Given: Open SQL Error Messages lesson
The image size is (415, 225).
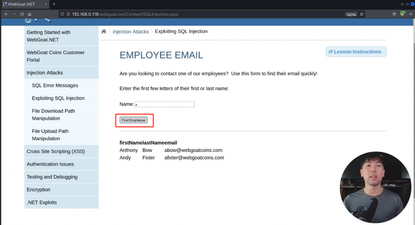Looking at the screenshot, I should pyautogui.click(x=62, y=85).
